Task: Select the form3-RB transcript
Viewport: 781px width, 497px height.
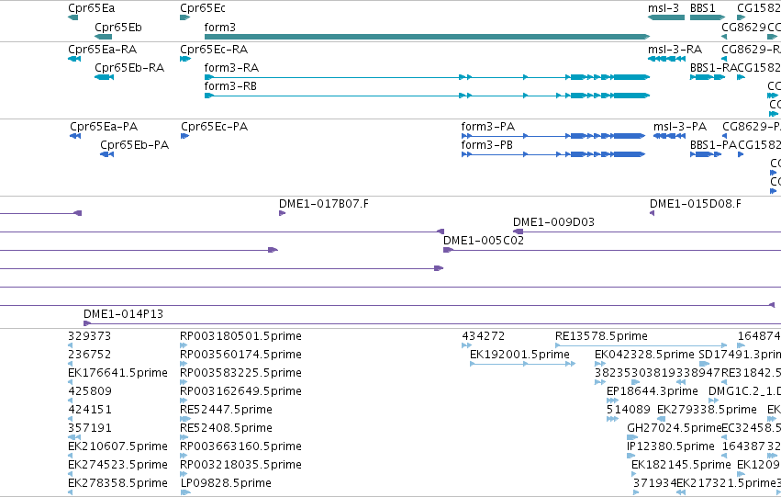Action: click(427, 96)
